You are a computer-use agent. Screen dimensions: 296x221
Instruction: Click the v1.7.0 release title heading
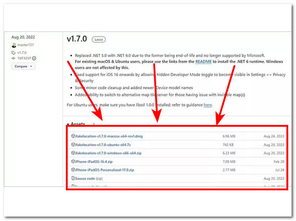click(x=77, y=39)
